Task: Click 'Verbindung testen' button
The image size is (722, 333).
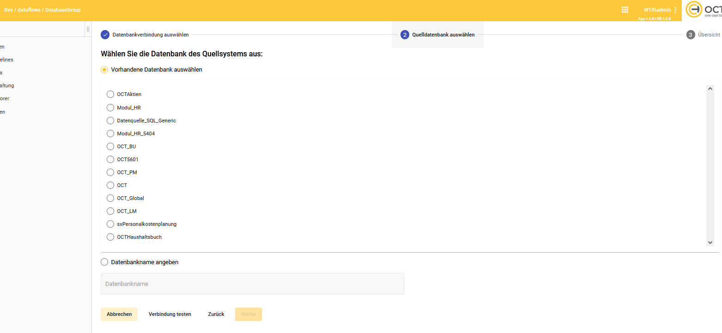Action: tap(170, 314)
